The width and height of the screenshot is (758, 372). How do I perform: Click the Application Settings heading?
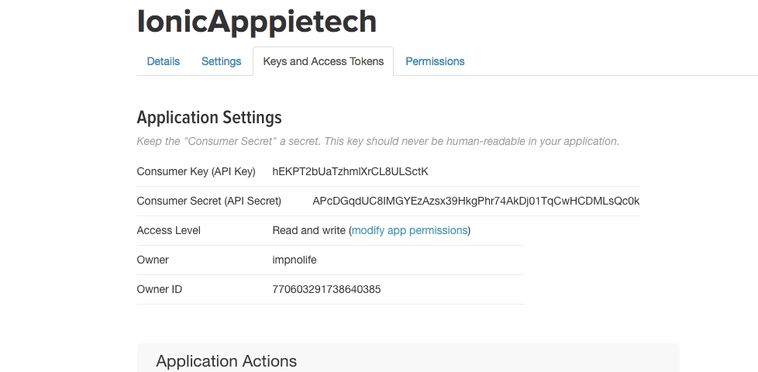click(x=209, y=118)
